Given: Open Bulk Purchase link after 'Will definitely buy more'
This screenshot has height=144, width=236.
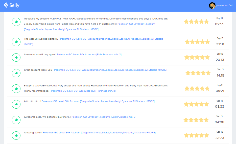Looking at the screenshot, I should (104, 117).
